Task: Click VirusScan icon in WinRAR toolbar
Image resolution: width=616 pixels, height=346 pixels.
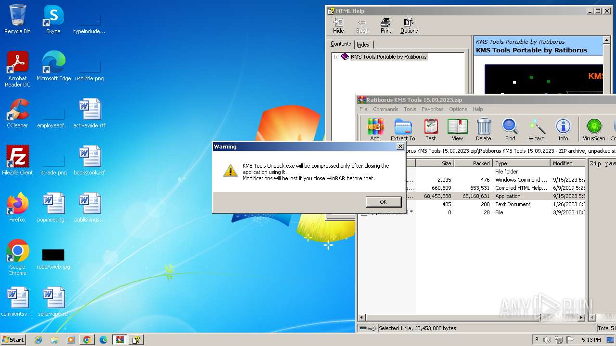Action: (x=594, y=130)
